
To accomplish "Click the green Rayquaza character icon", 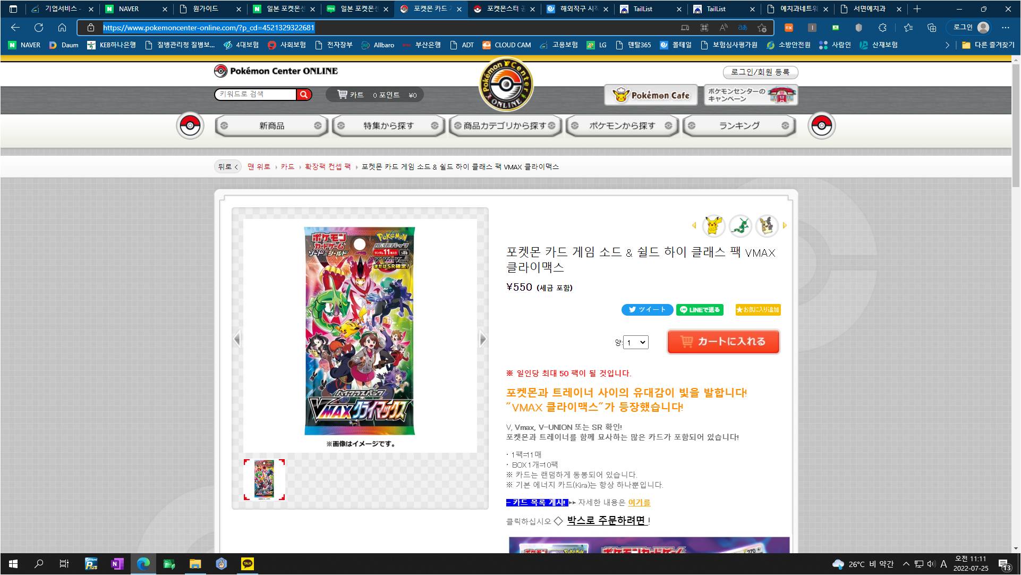I will click(x=740, y=226).
